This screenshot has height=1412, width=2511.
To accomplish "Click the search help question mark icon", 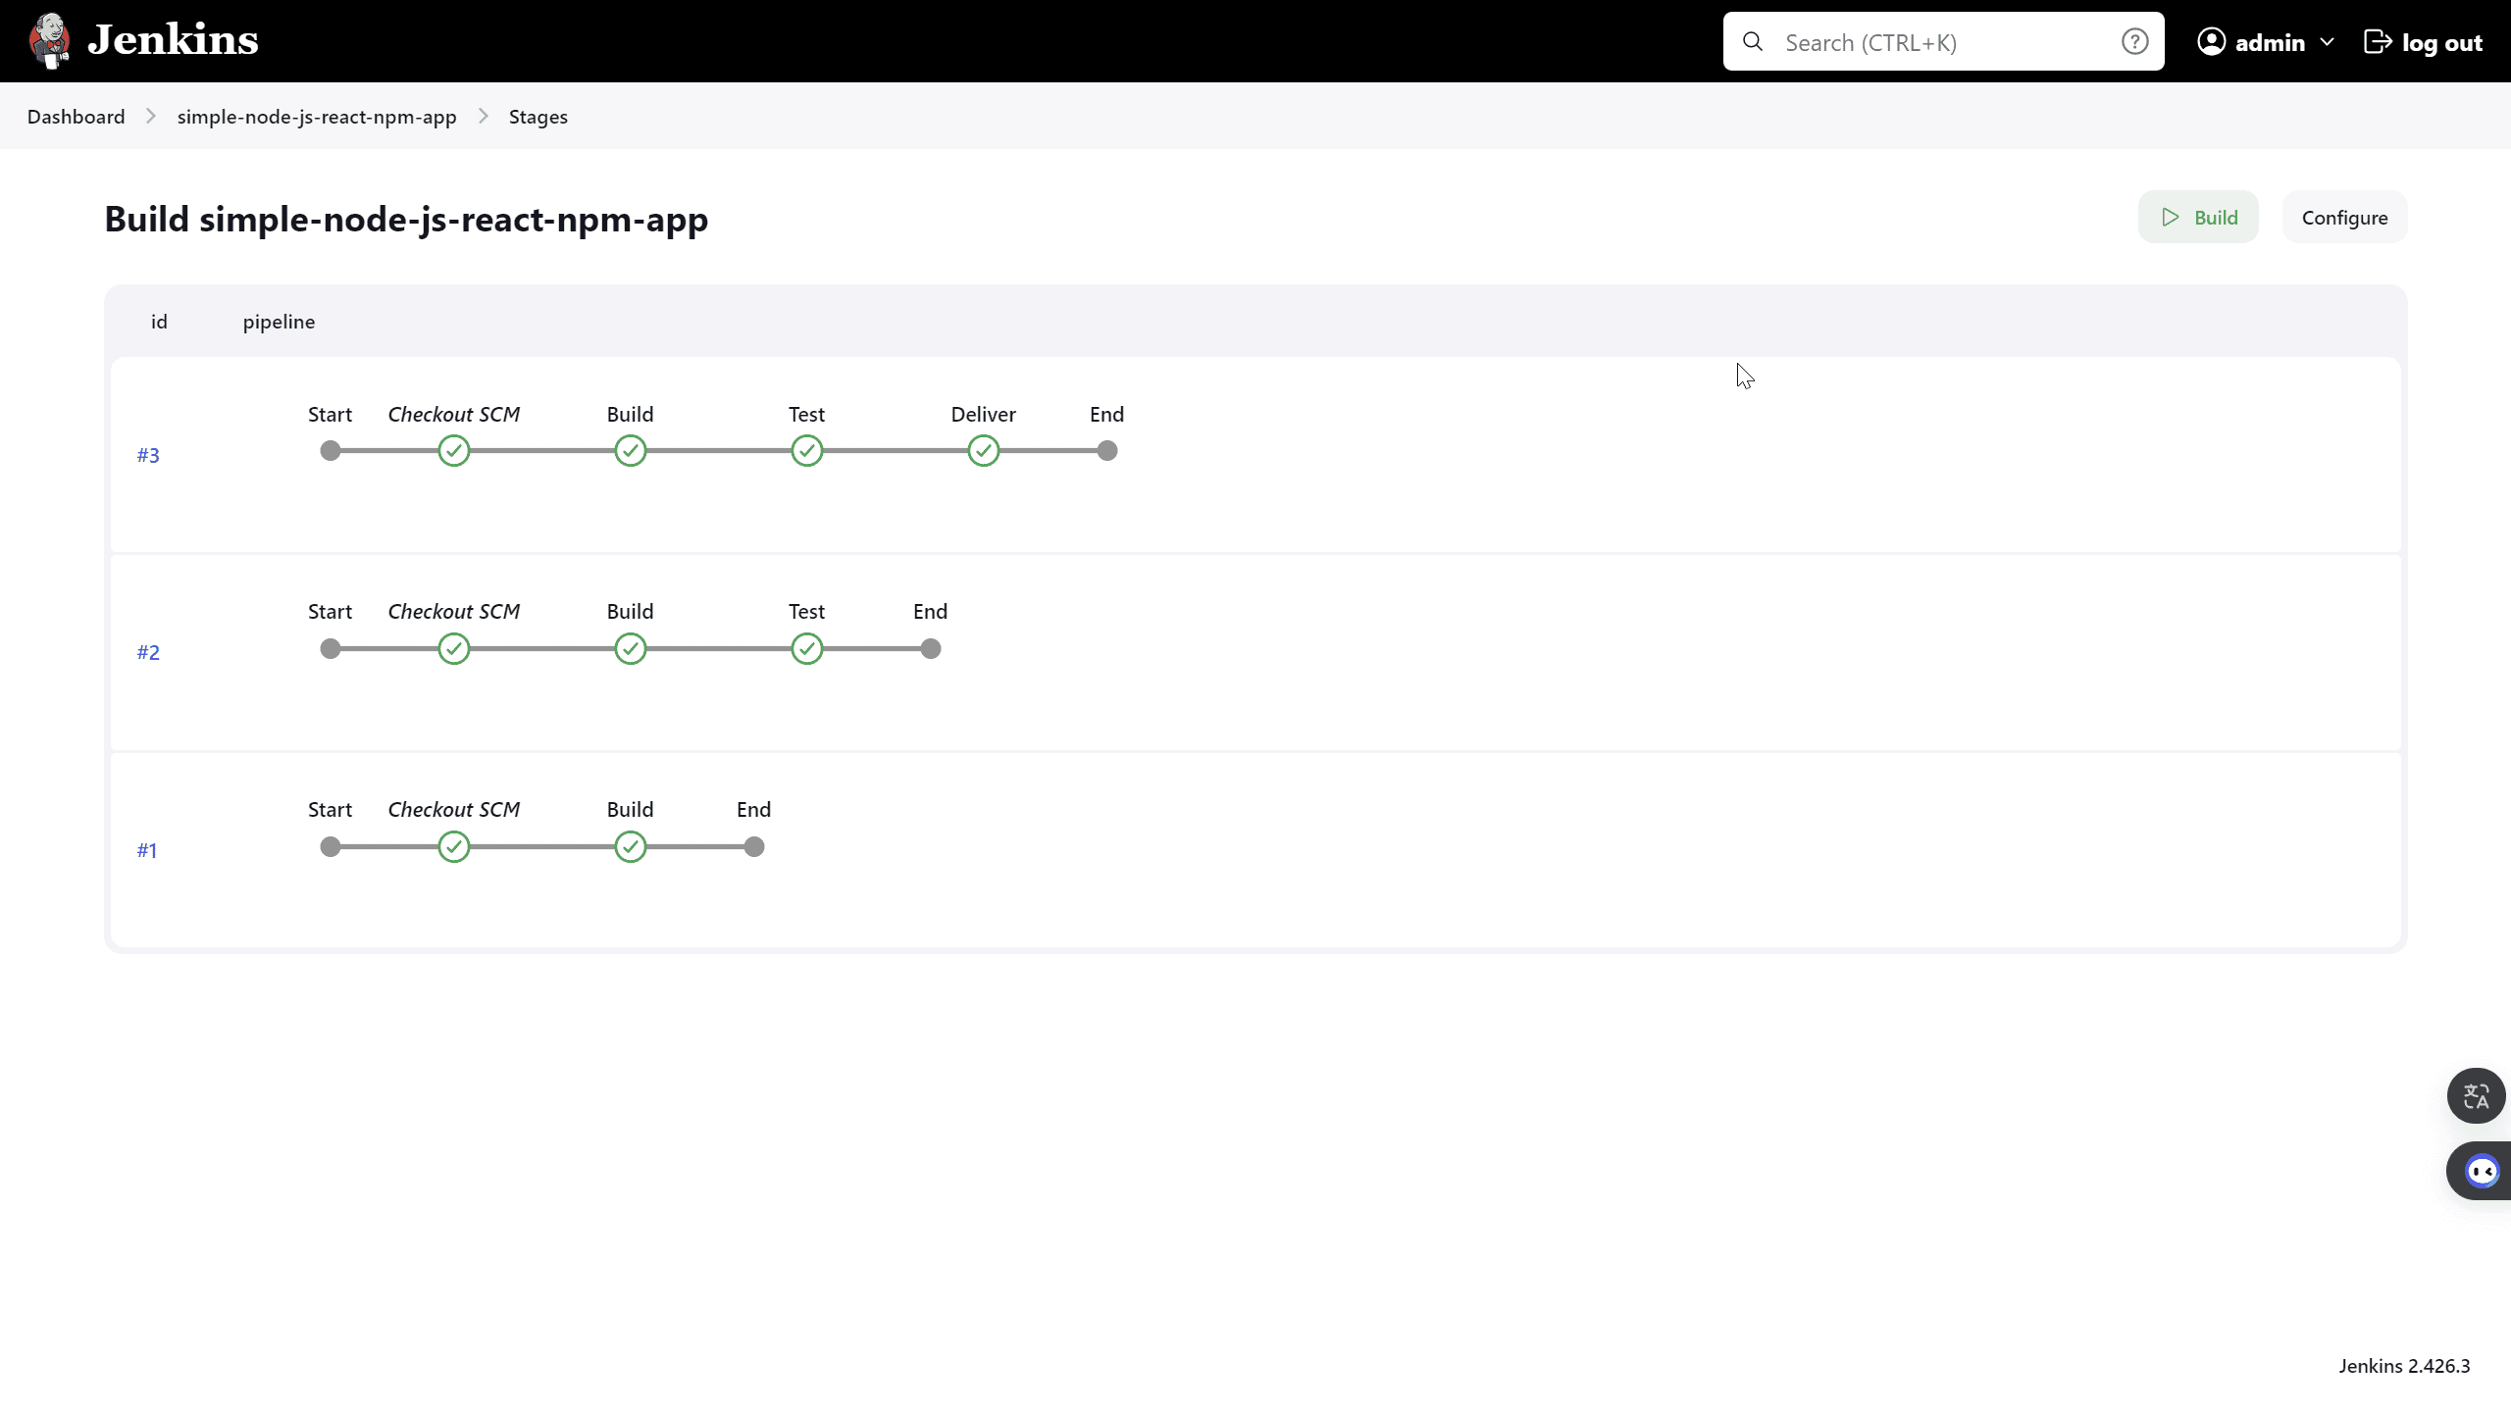I will (x=2134, y=41).
